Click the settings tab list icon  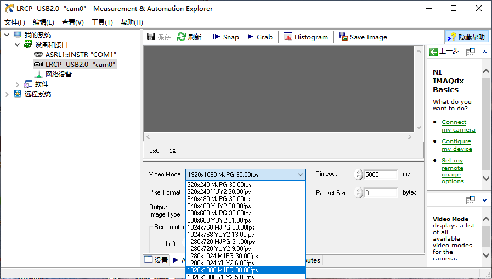point(148,260)
